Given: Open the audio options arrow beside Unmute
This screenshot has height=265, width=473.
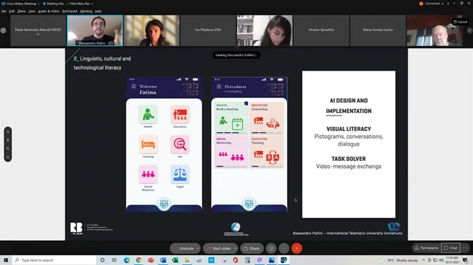Looking at the screenshot, I should (x=198, y=248).
